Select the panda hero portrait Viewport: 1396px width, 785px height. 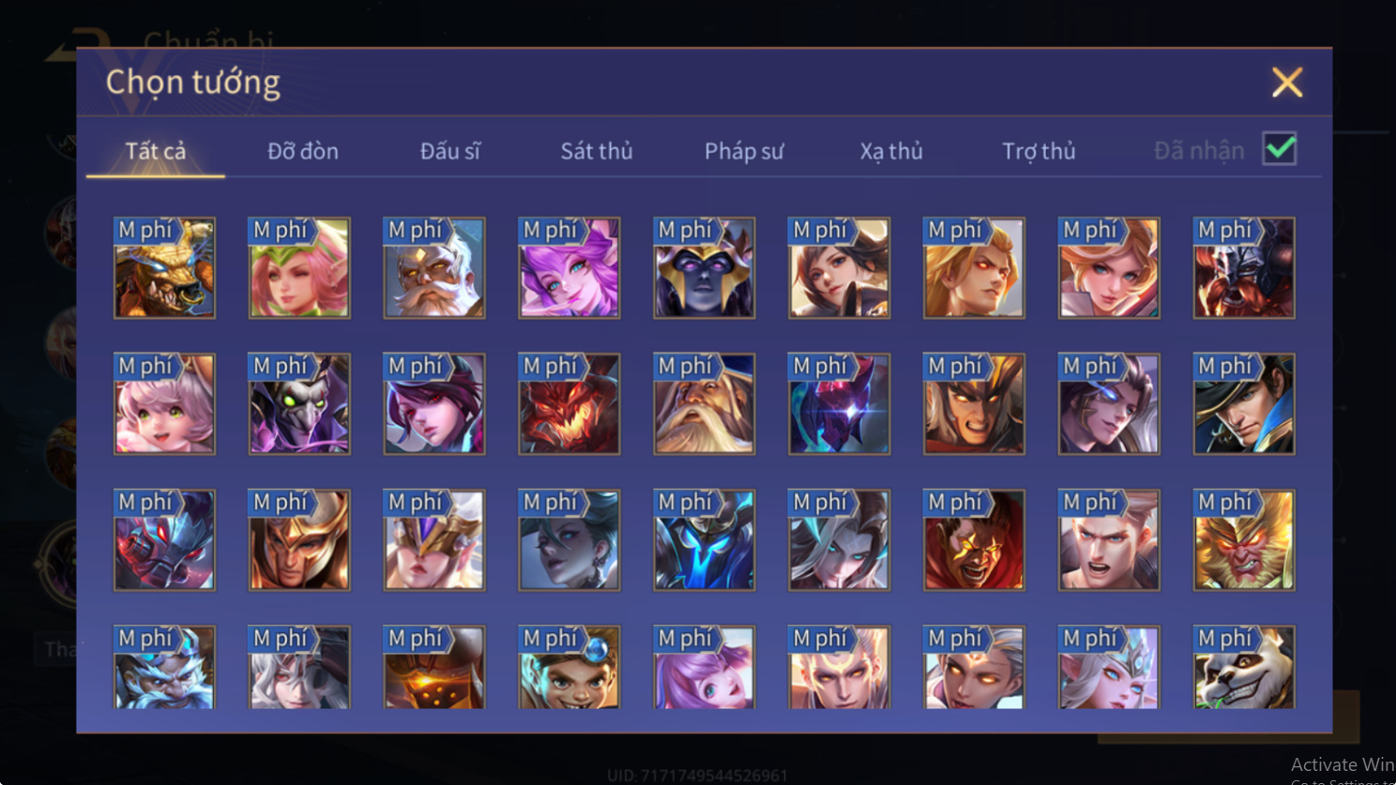pyautogui.click(x=1244, y=667)
